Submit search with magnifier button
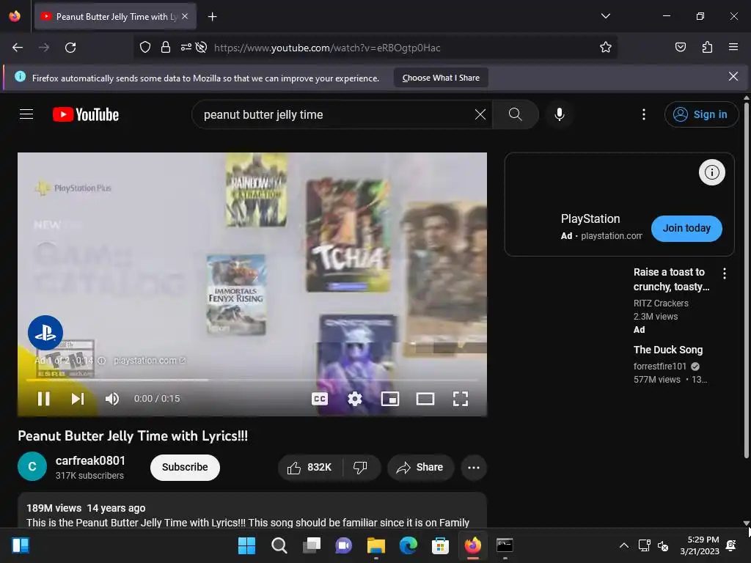Image resolution: width=751 pixels, height=563 pixels. tap(516, 114)
